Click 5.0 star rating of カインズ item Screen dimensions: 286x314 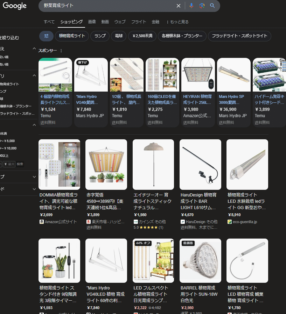click(x=148, y=227)
